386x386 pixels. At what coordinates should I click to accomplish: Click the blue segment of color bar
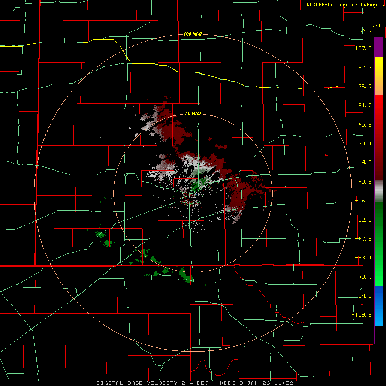tap(379, 306)
